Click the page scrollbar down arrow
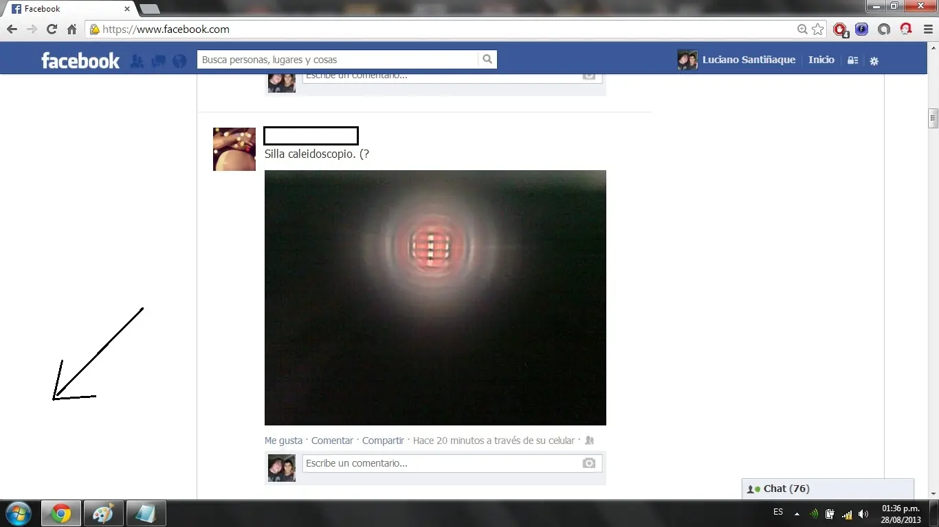 tap(933, 493)
